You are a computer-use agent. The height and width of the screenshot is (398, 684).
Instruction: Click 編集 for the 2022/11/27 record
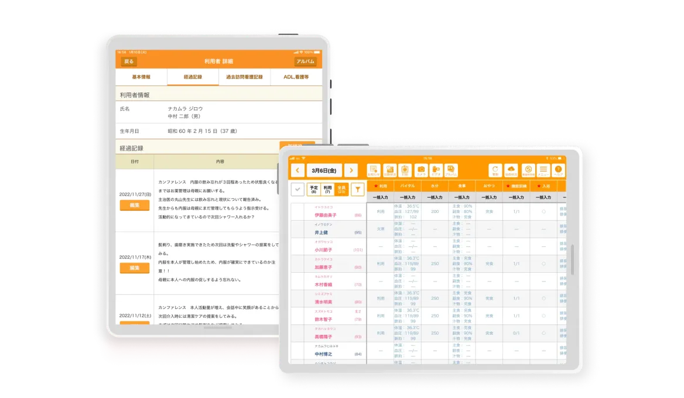point(135,205)
